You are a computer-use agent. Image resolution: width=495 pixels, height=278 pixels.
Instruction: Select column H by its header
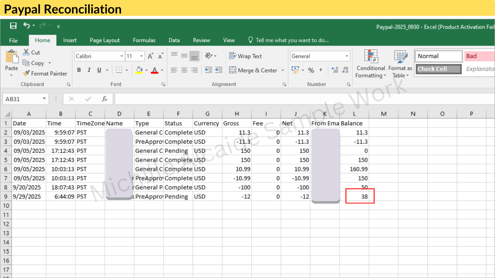tap(237, 114)
